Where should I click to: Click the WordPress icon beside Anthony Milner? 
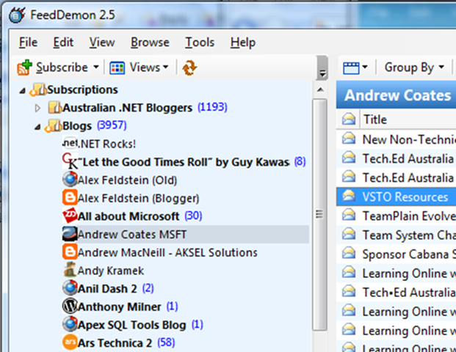[70, 307]
